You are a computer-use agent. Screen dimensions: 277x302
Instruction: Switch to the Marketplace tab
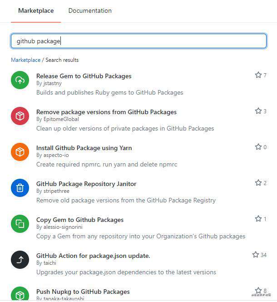tap(36, 11)
